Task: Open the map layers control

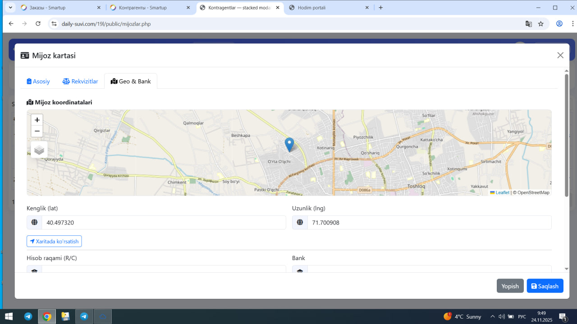Action: coord(39,150)
